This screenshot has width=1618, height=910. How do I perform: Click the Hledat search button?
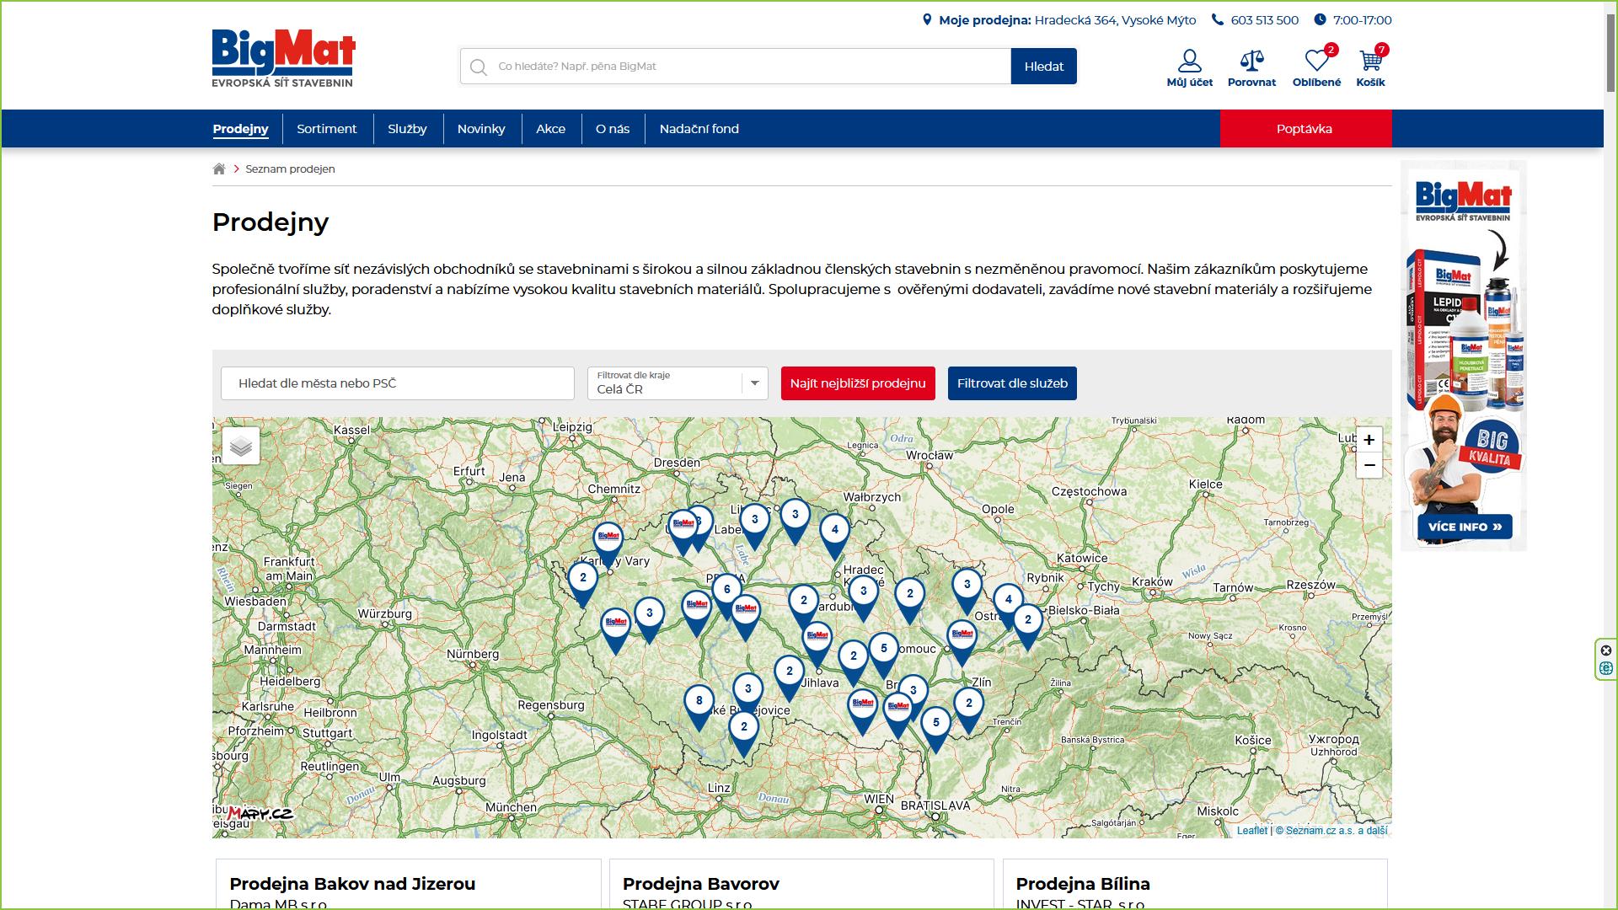pos(1044,67)
